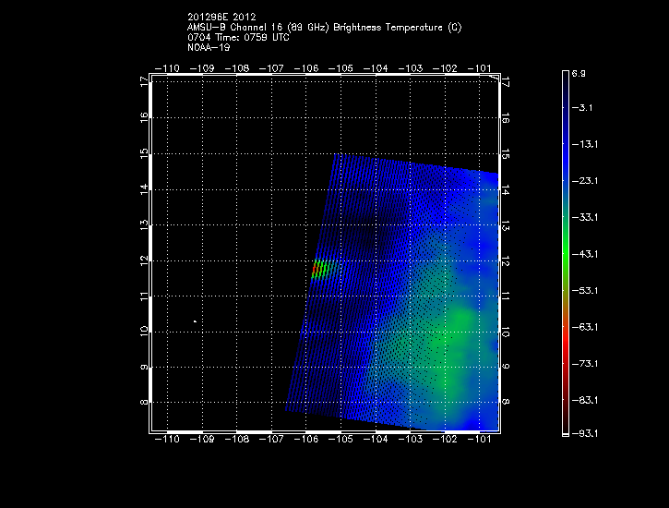
Task: Click the 6.9 label atop the color bar
Action: [x=579, y=72]
